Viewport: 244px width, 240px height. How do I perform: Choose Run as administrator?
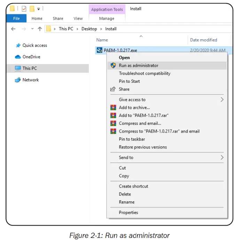click(x=167, y=65)
